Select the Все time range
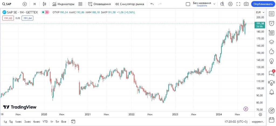This screenshot has height=126, width=276. [64, 122]
